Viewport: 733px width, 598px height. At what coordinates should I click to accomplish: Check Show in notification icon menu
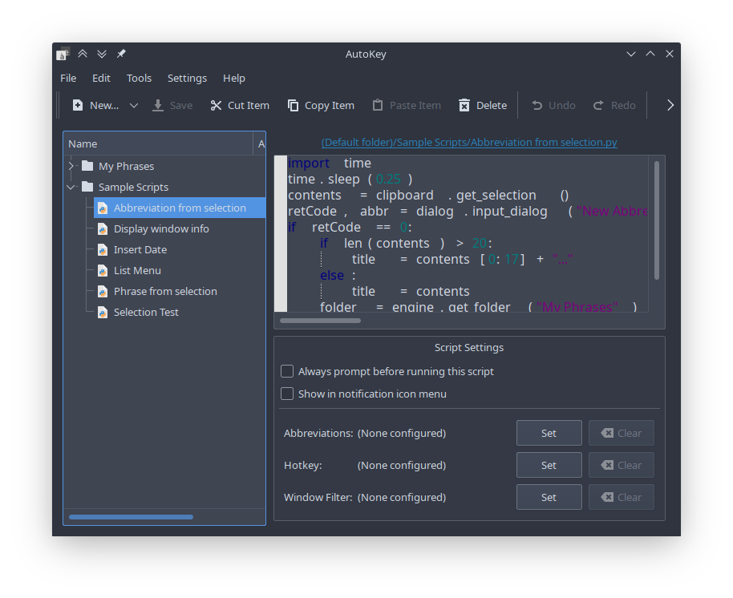pos(287,394)
